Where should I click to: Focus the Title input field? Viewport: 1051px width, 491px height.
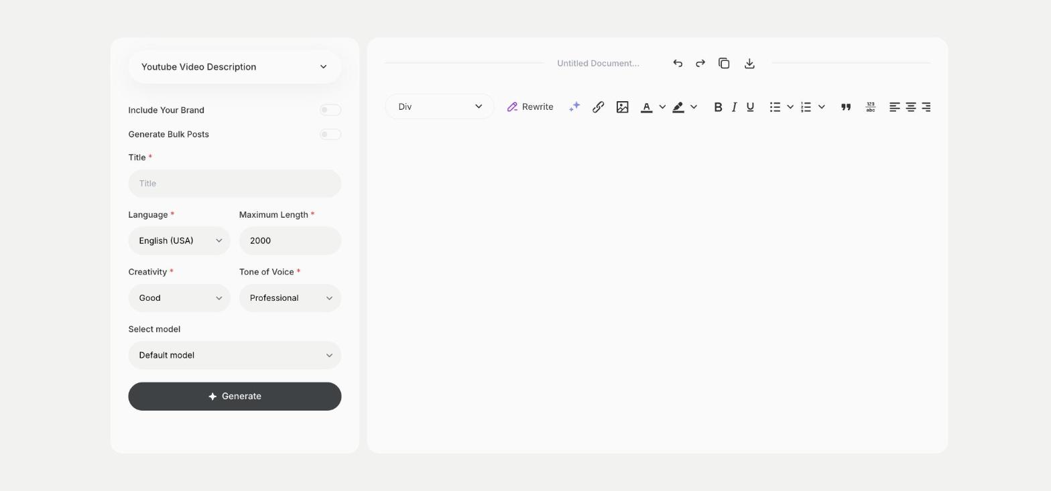click(x=235, y=184)
